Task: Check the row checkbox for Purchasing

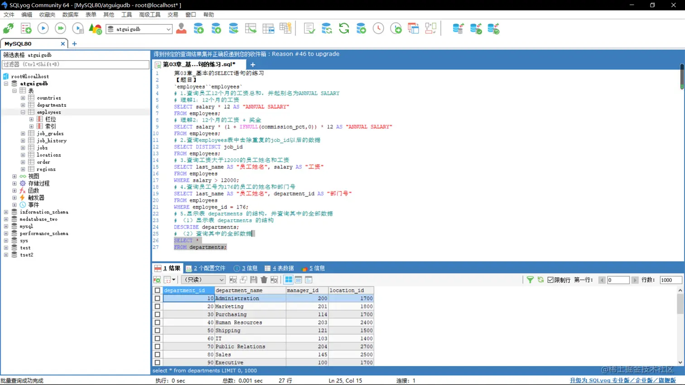Action: [x=157, y=314]
